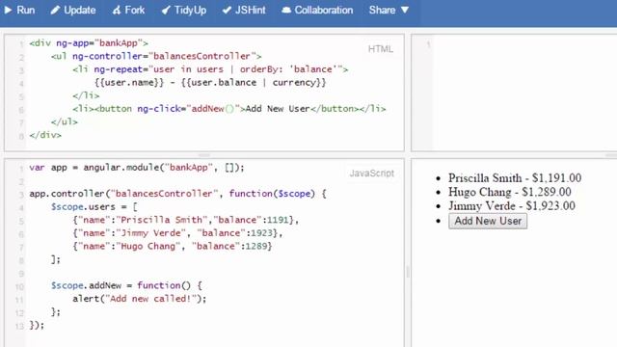Click the alert "Add new called!" line

pos(139,299)
